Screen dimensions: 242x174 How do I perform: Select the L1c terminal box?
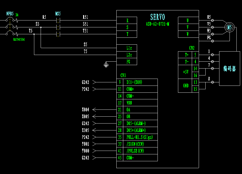point(129,48)
